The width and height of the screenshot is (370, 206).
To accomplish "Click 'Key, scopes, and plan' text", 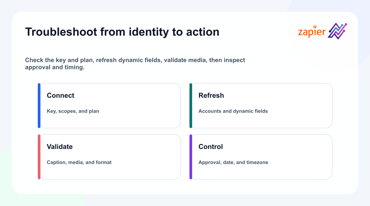I will pos(73,111).
